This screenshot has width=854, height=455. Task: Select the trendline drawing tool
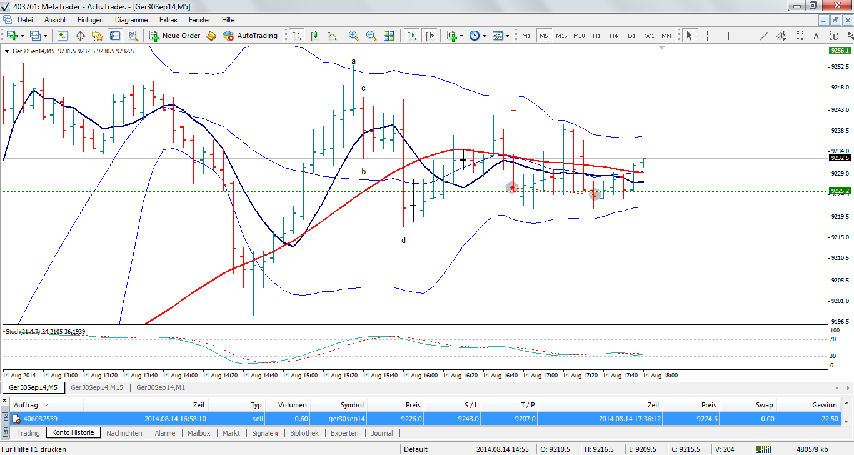[763, 36]
